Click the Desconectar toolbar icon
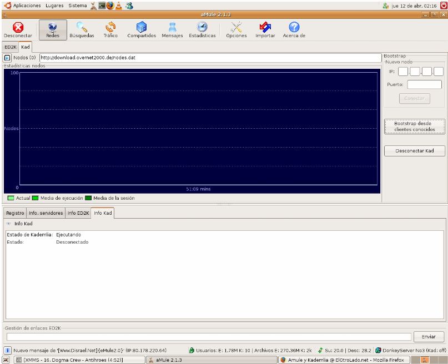Screen dimensions: 448x364 [x=17, y=30]
